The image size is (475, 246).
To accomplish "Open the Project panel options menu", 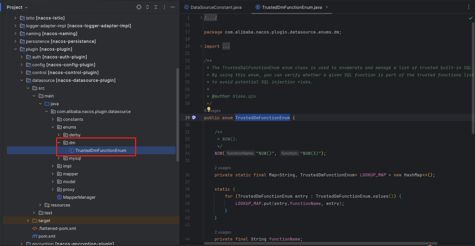I will (x=164, y=7).
